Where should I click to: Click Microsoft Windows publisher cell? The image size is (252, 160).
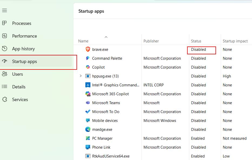[x=160, y=121]
